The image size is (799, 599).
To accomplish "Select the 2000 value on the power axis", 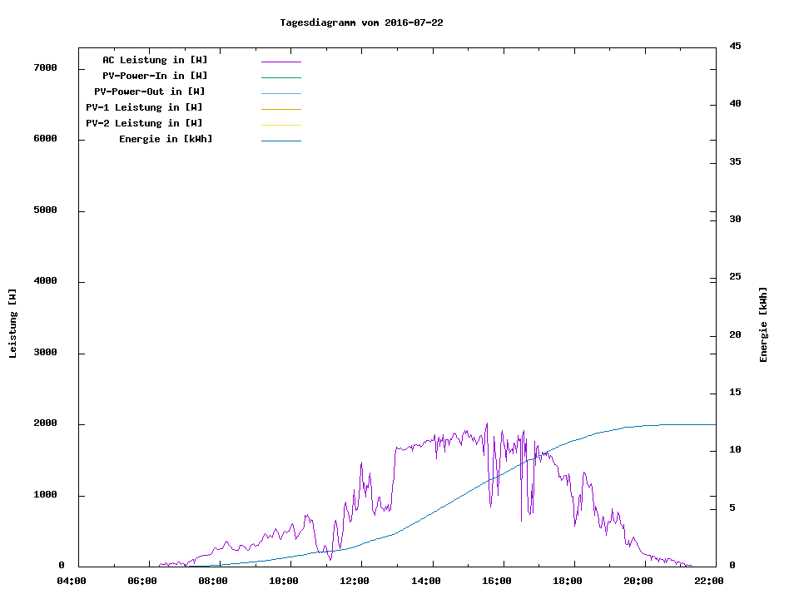I will click(x=45, y=423).
